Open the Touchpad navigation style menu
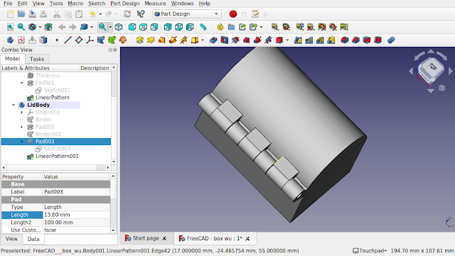 point(370,251)
